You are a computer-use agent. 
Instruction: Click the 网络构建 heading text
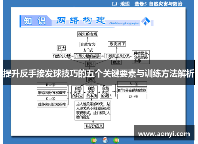tap(81, 20)
